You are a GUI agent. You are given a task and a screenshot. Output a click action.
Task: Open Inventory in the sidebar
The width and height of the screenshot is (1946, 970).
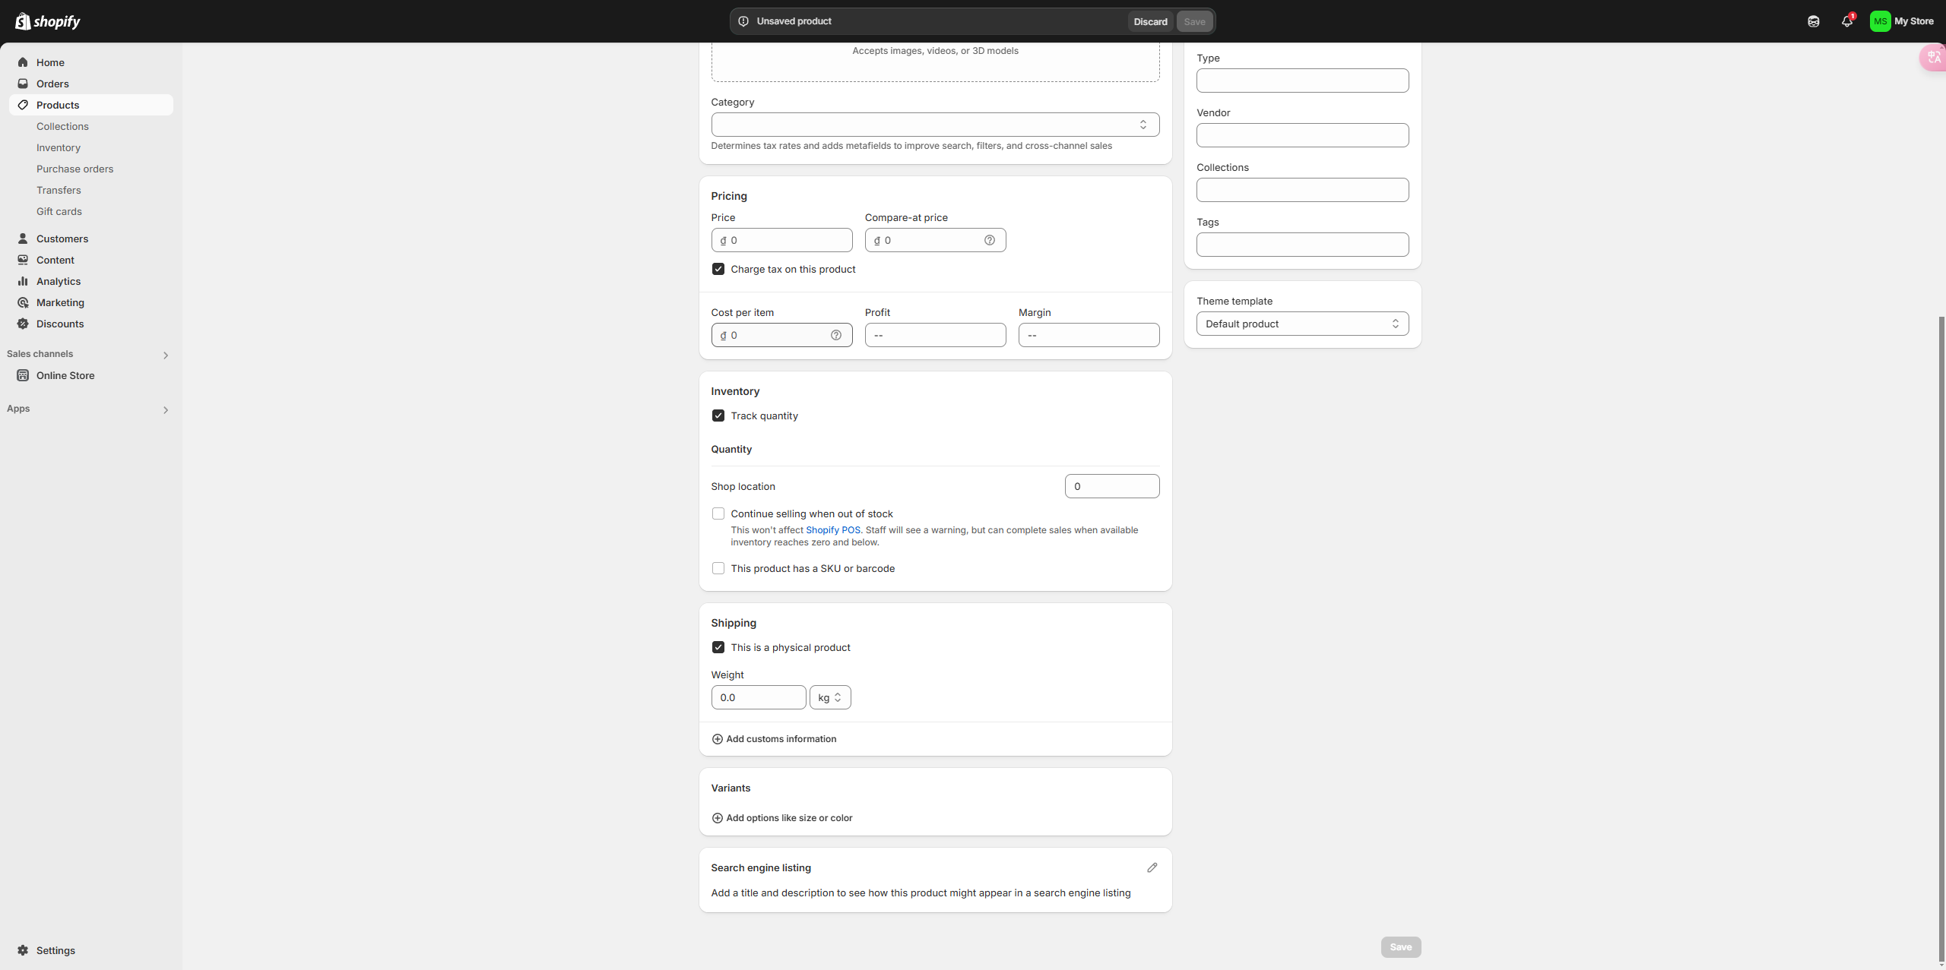[59, 147]
